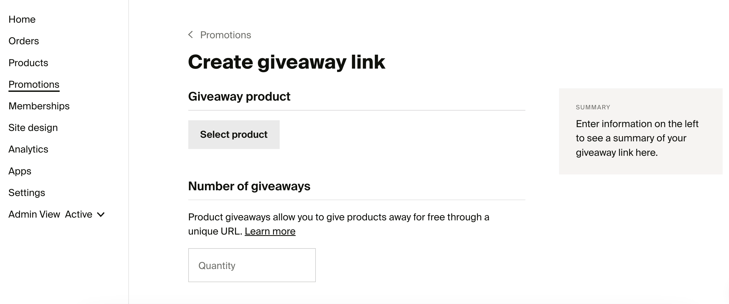Click the back chevron arrow icon
Image resolution: width=729 pixels, height=304 pixels.
click(191, 35)
